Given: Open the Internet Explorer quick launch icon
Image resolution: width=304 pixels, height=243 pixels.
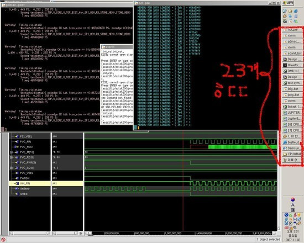Looking at the screenshot, I should [296, 11].
